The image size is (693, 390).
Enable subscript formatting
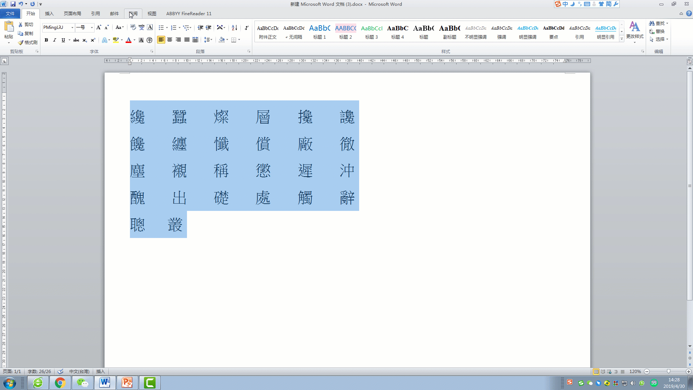[84, 40]
